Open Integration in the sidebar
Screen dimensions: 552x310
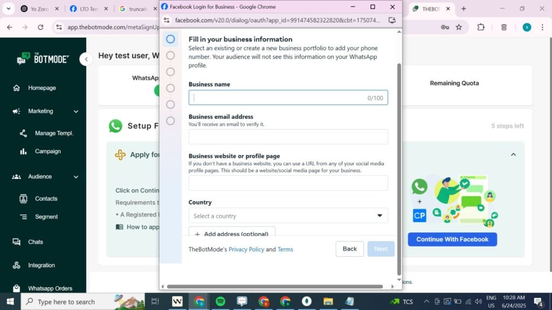coord(42,265)
